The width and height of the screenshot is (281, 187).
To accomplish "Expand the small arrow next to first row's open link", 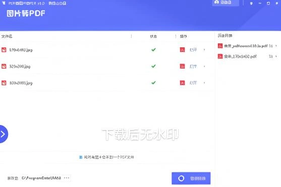I will [x=204, y=50].
